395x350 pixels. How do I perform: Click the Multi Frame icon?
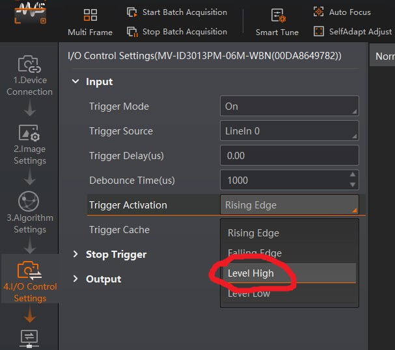90,15
